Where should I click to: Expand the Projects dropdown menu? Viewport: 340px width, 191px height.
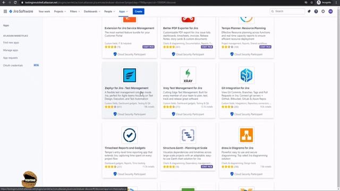60,11
